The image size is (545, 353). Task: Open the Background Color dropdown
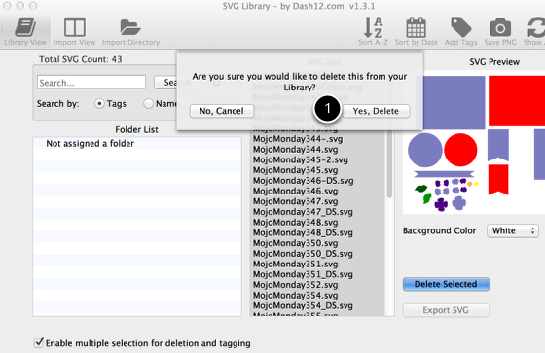point(513,230)
